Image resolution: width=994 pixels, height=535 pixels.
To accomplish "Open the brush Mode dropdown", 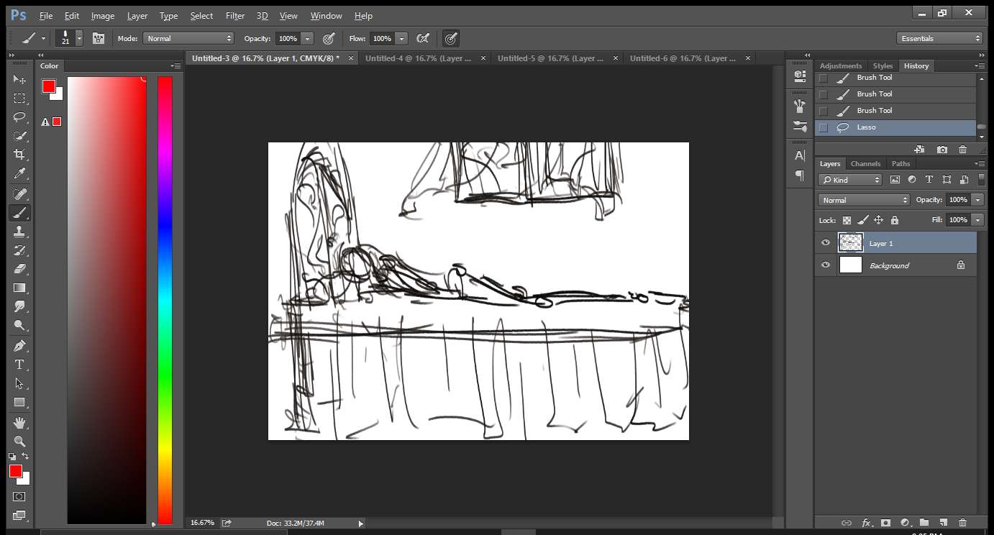I will pos(188,38).
